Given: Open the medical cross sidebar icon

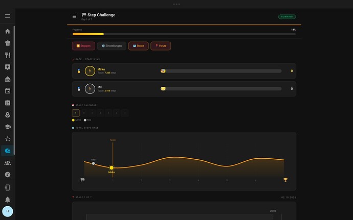Looking at the screenshot, I should point(8,67).
